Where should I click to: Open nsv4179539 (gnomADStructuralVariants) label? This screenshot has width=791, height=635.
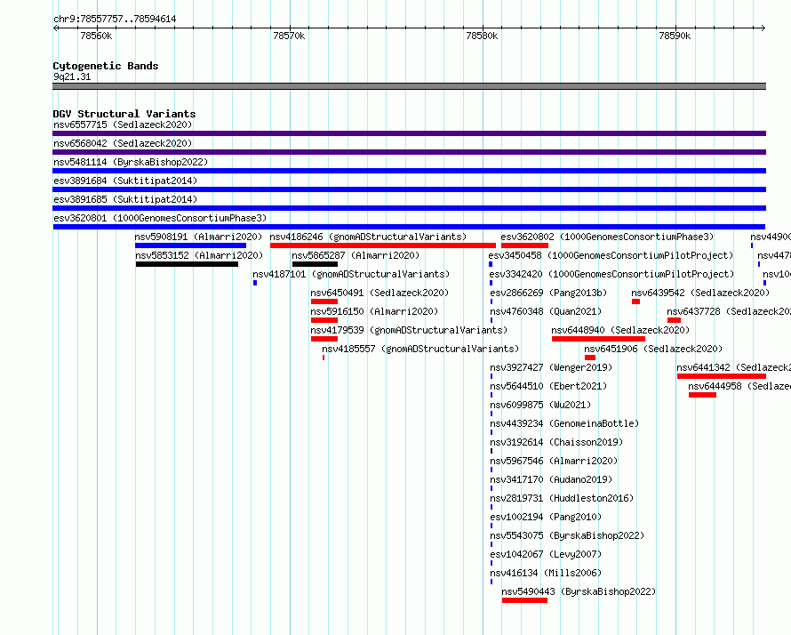(x=409, y=330)
